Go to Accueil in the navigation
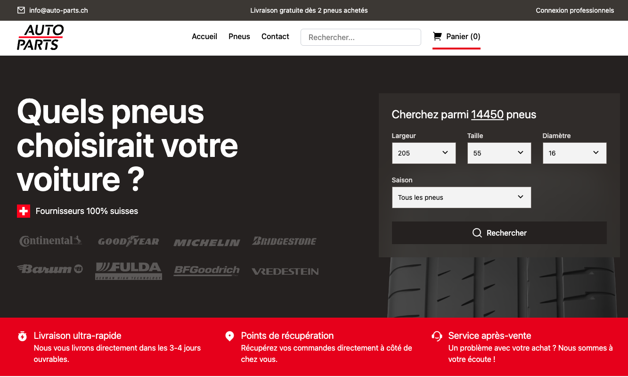 204,36
